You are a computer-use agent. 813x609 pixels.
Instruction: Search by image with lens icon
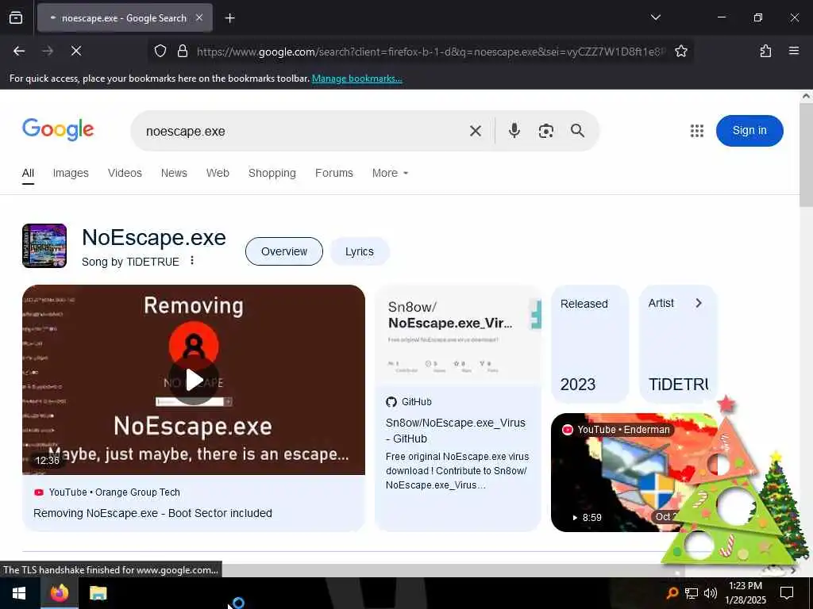[545, 131]
